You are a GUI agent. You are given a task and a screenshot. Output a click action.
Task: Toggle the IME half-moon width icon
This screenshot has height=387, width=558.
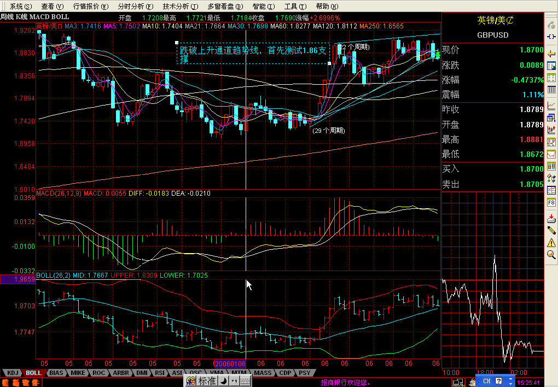223,382
